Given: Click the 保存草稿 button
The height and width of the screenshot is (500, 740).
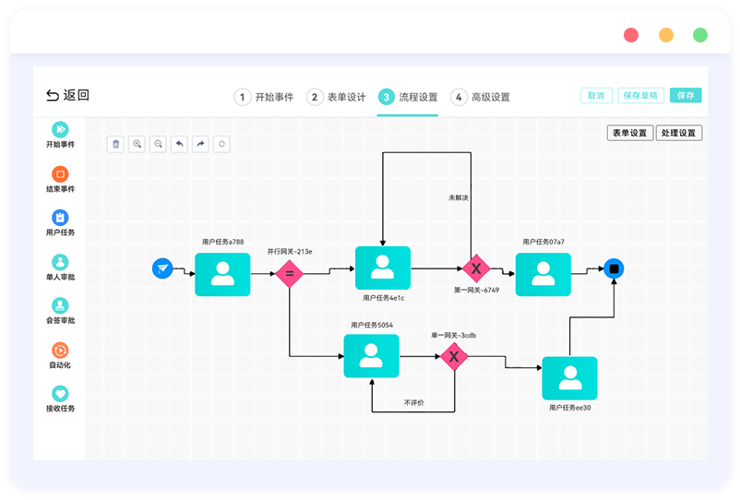Looking at the screenshot, I should (x=640, y=95).
